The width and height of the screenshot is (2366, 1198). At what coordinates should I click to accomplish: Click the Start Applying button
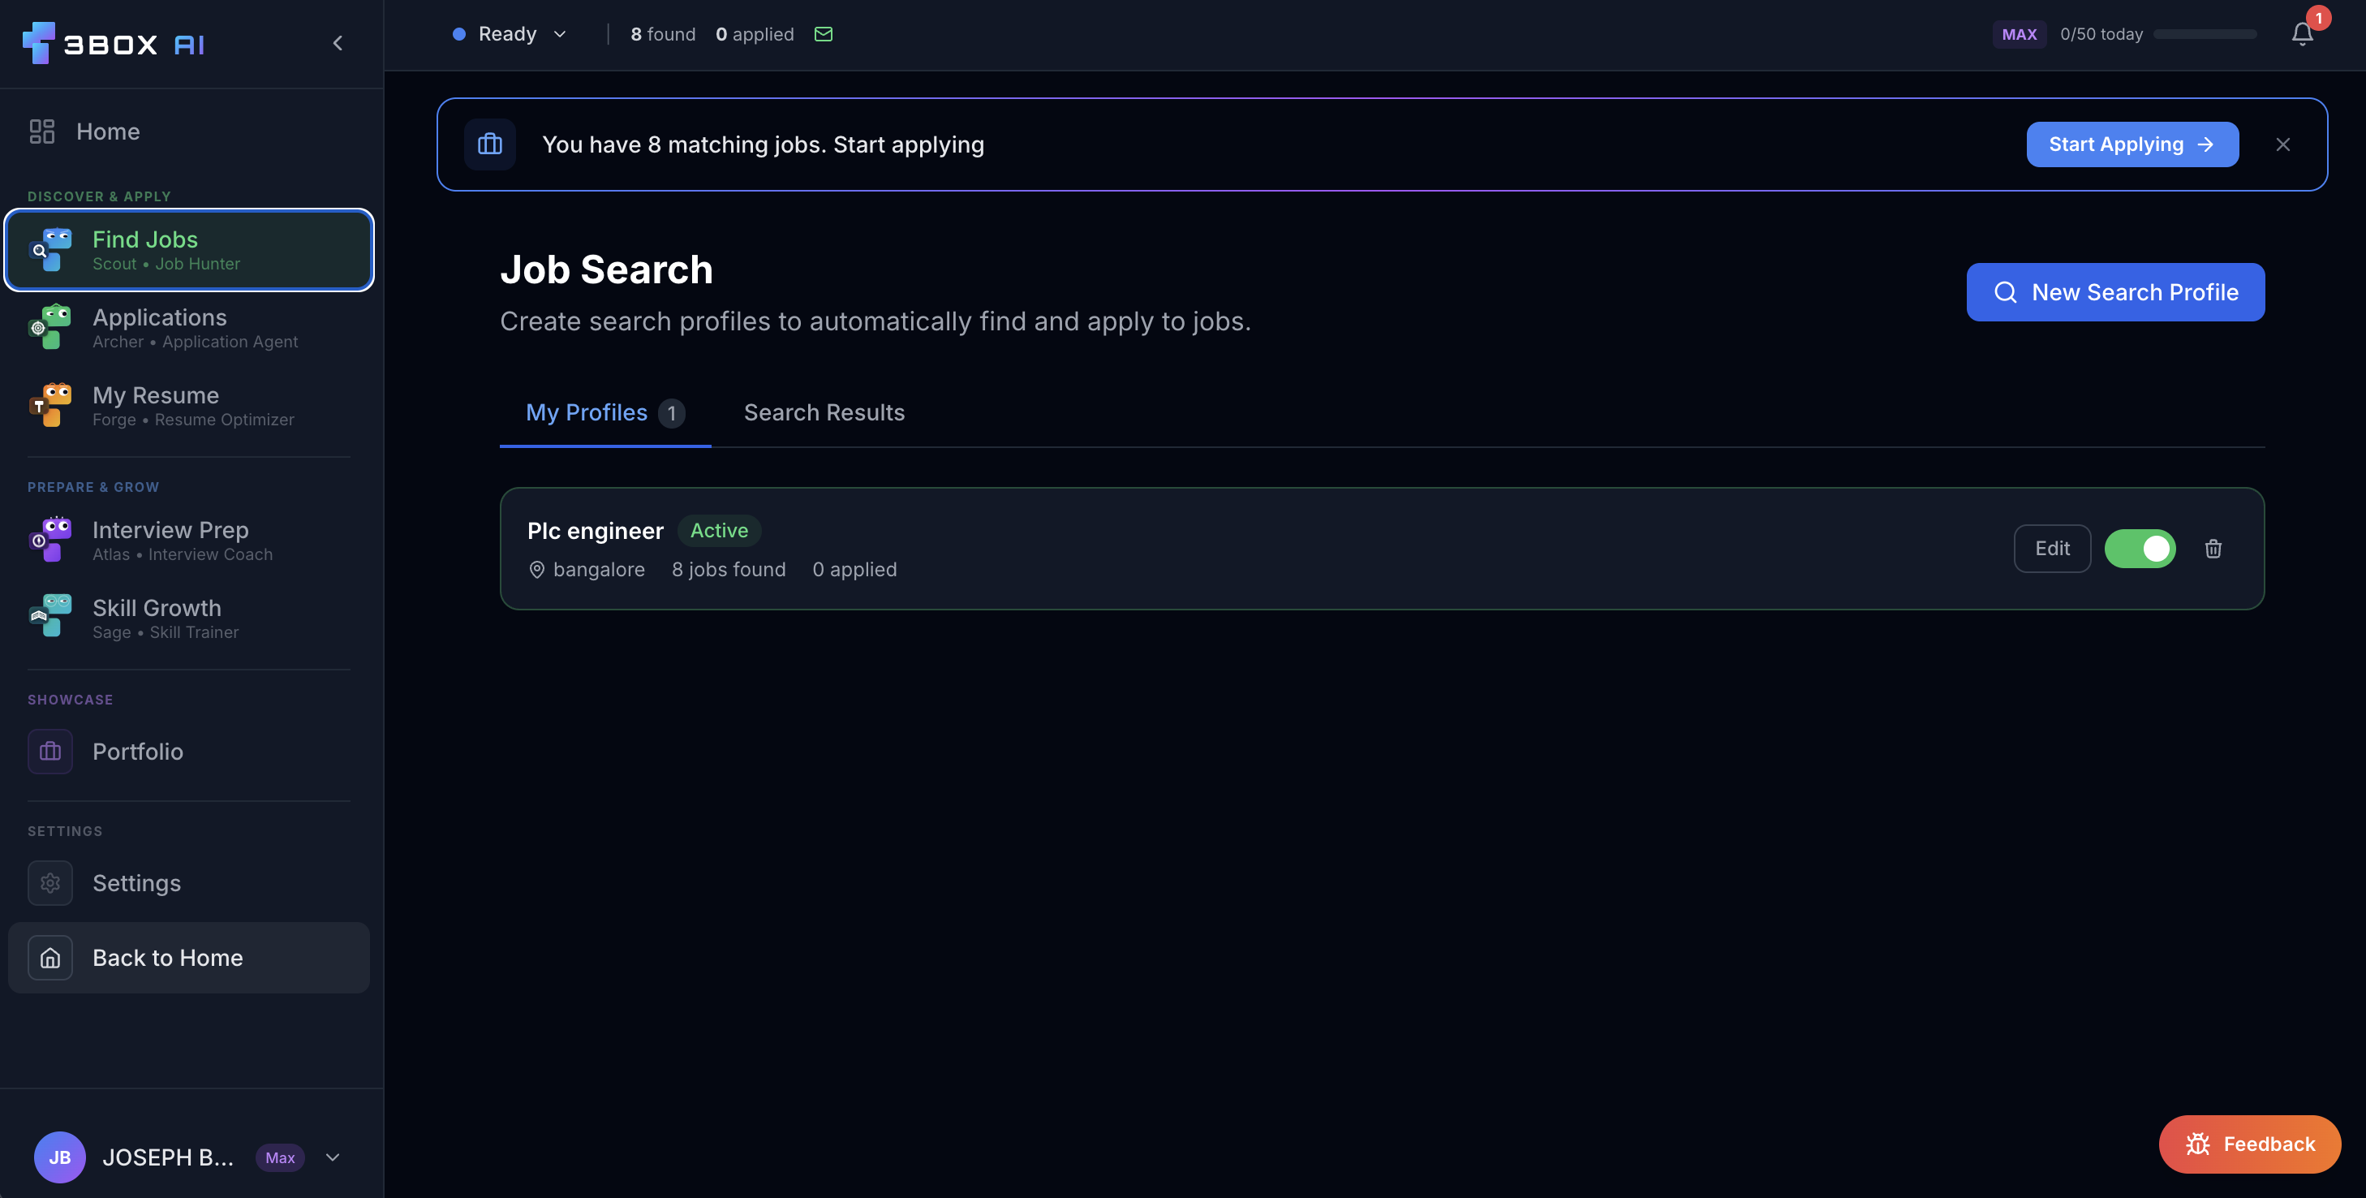[2132, 144]
